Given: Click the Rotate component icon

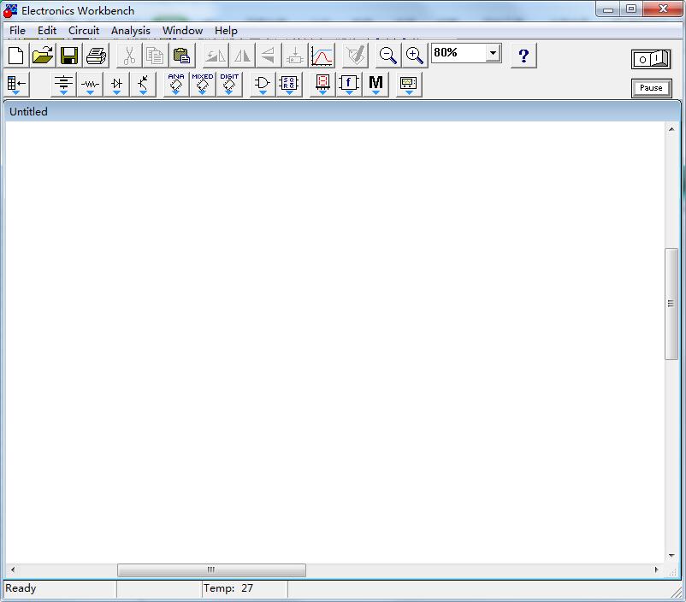Looking at the screenshot, I should point(216,56).
